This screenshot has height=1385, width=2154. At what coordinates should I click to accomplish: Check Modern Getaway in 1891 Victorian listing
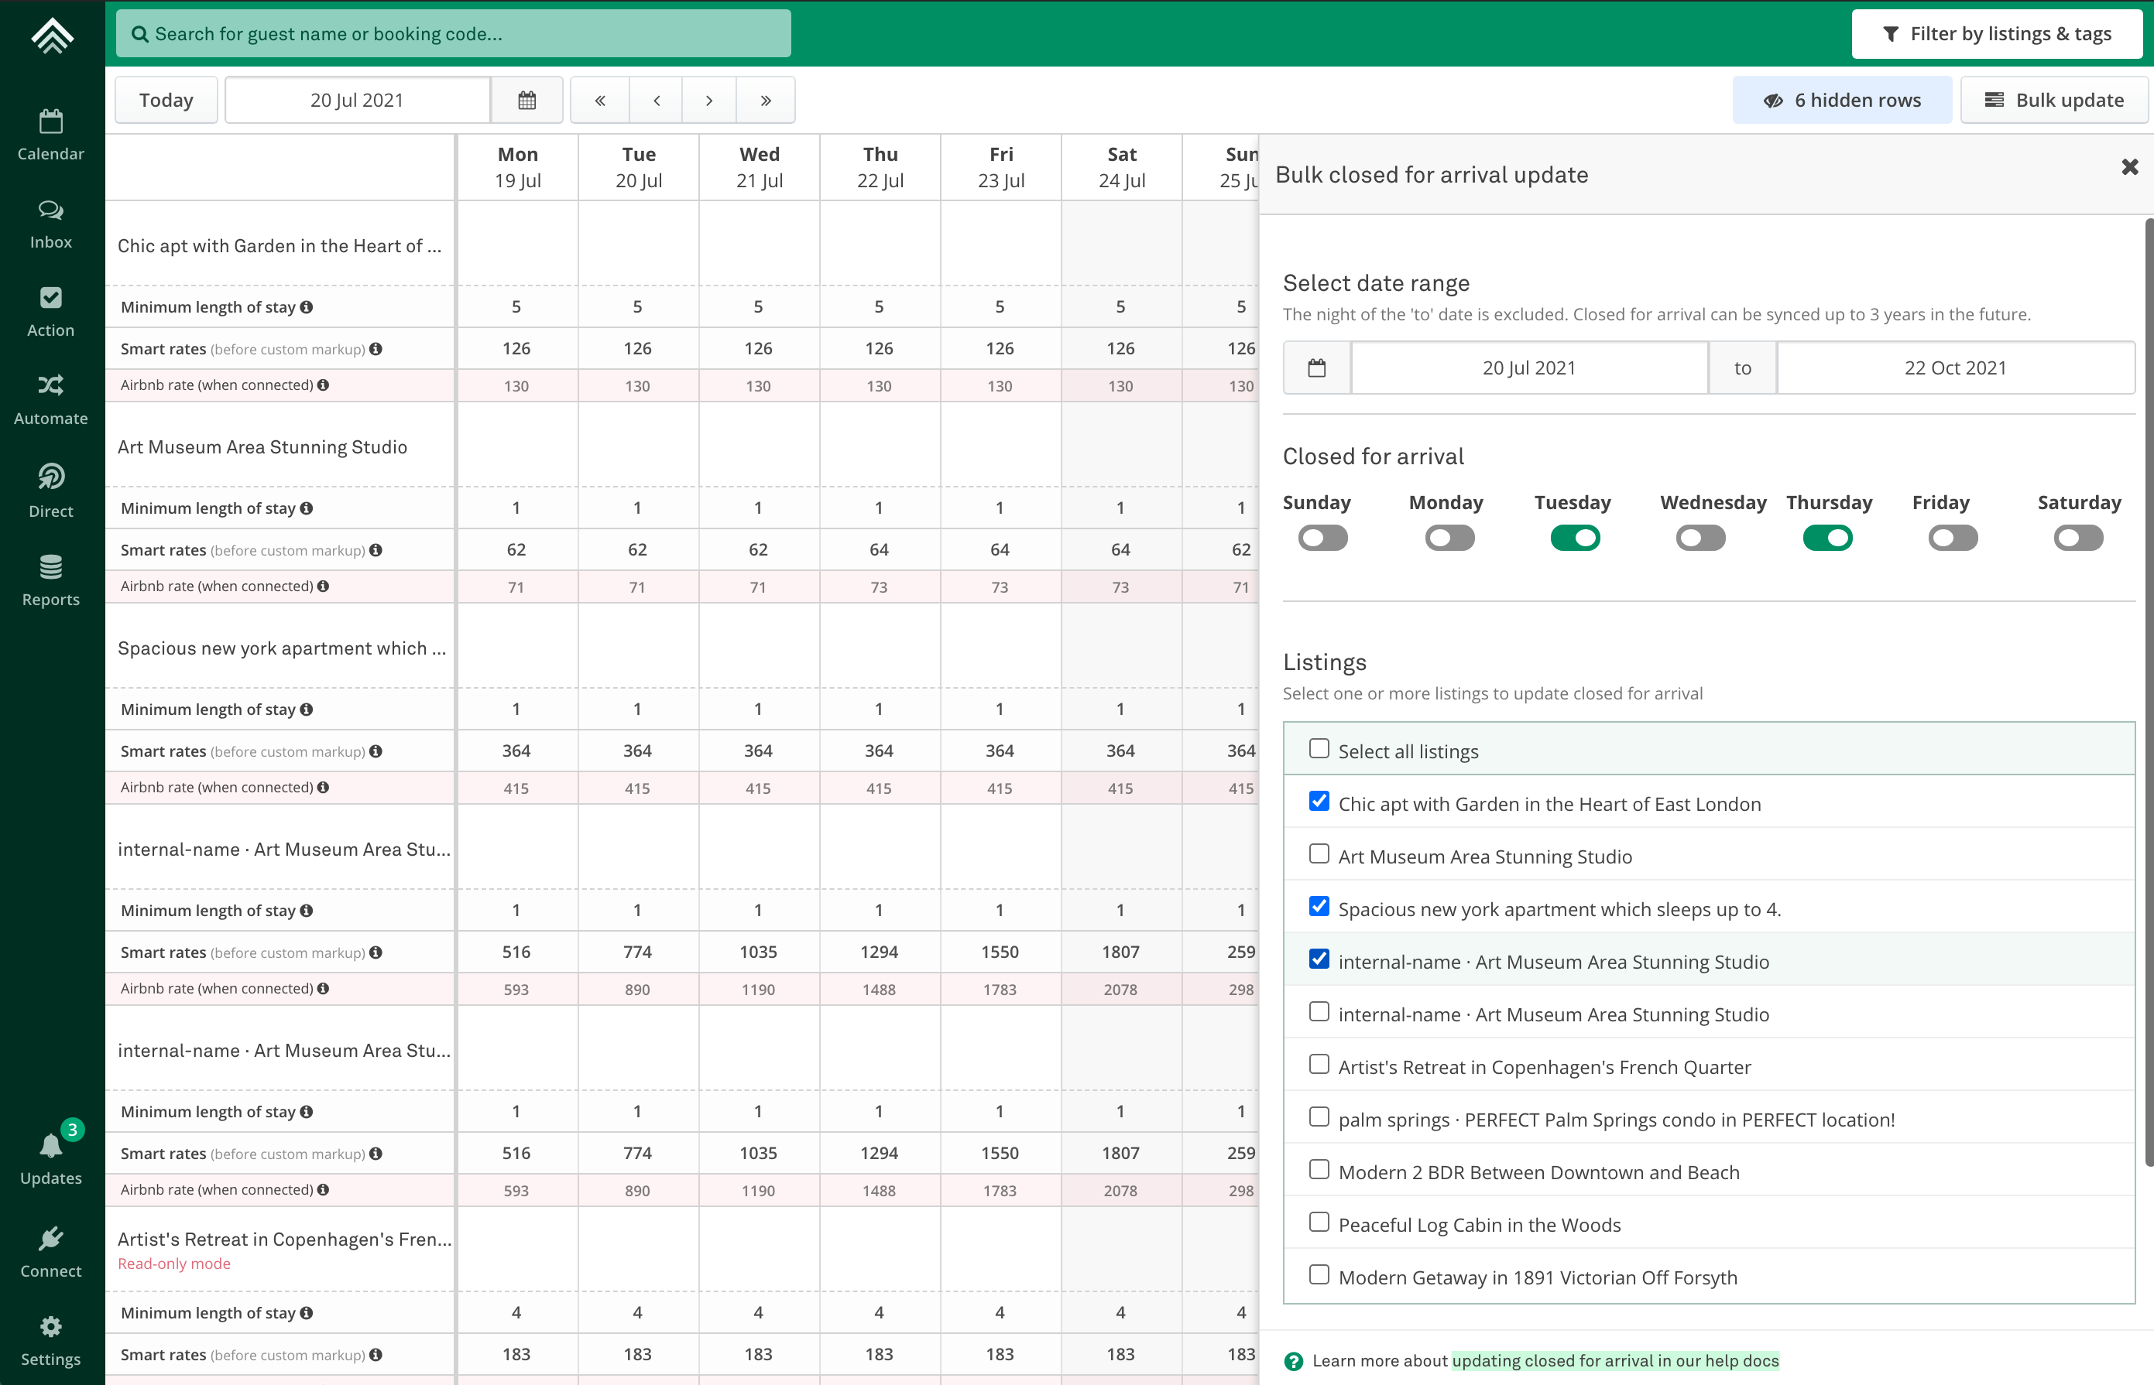point(1319,1274)
